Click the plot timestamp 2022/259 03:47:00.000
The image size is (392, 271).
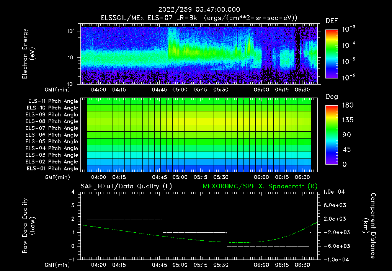click(x=199, y=10)
